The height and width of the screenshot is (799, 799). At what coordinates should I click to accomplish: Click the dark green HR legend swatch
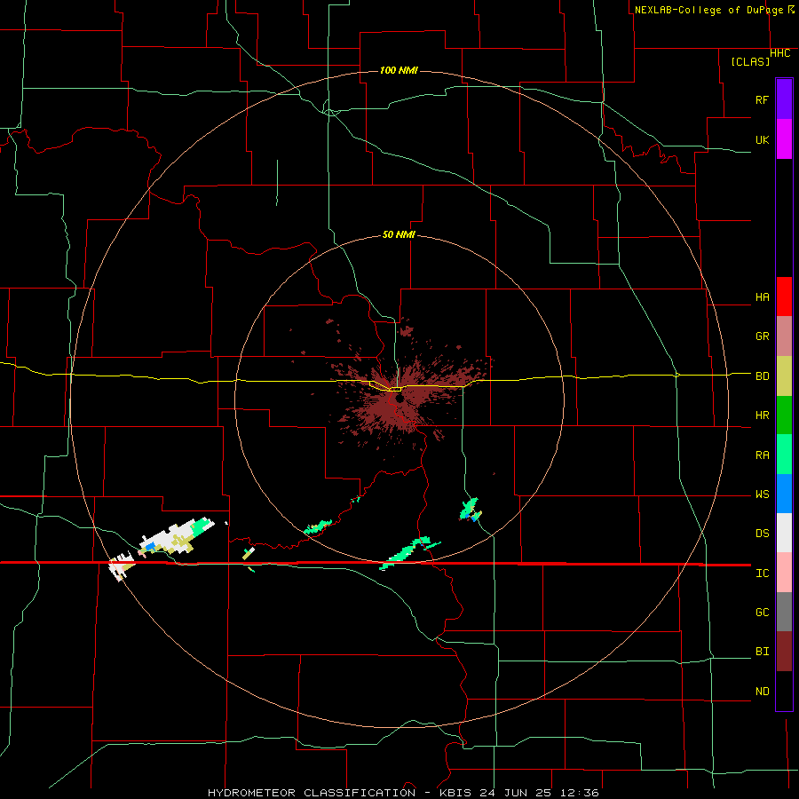point(784,415)
